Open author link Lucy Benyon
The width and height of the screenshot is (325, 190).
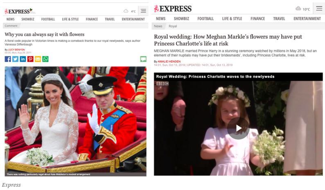click(x=16, y=50)
